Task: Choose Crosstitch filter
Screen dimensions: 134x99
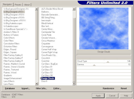Action: pyautogui.click(x=46, y=58)
